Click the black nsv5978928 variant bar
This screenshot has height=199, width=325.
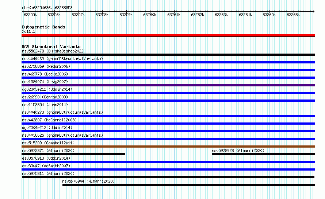pyautogui.click(x=263, y=154)
